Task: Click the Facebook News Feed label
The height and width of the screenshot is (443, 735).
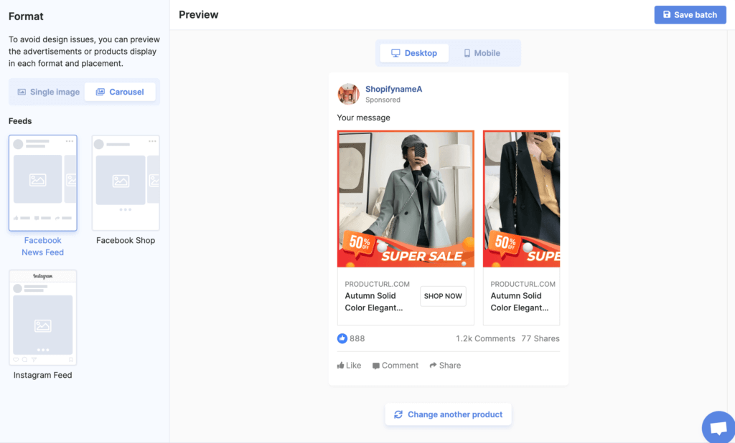Action: tap(42, 247)
